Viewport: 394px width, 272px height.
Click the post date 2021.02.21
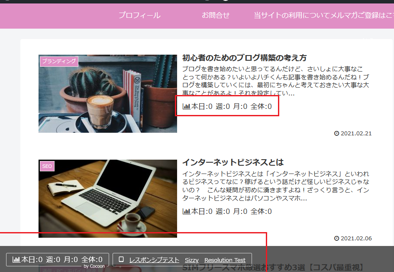tap(356, 134)
